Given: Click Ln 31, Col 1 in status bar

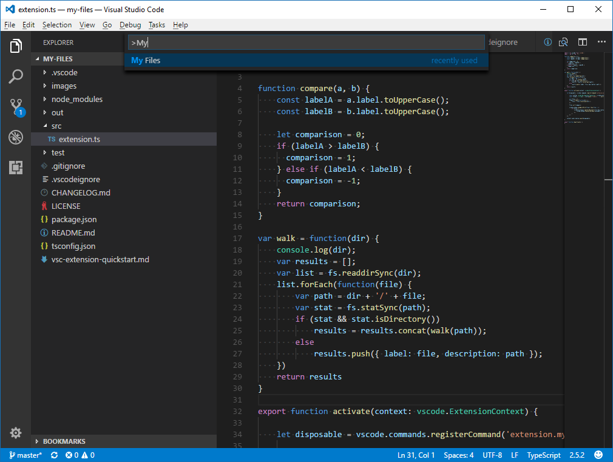Looking at the screenshot, I should (x=416, y=455).
